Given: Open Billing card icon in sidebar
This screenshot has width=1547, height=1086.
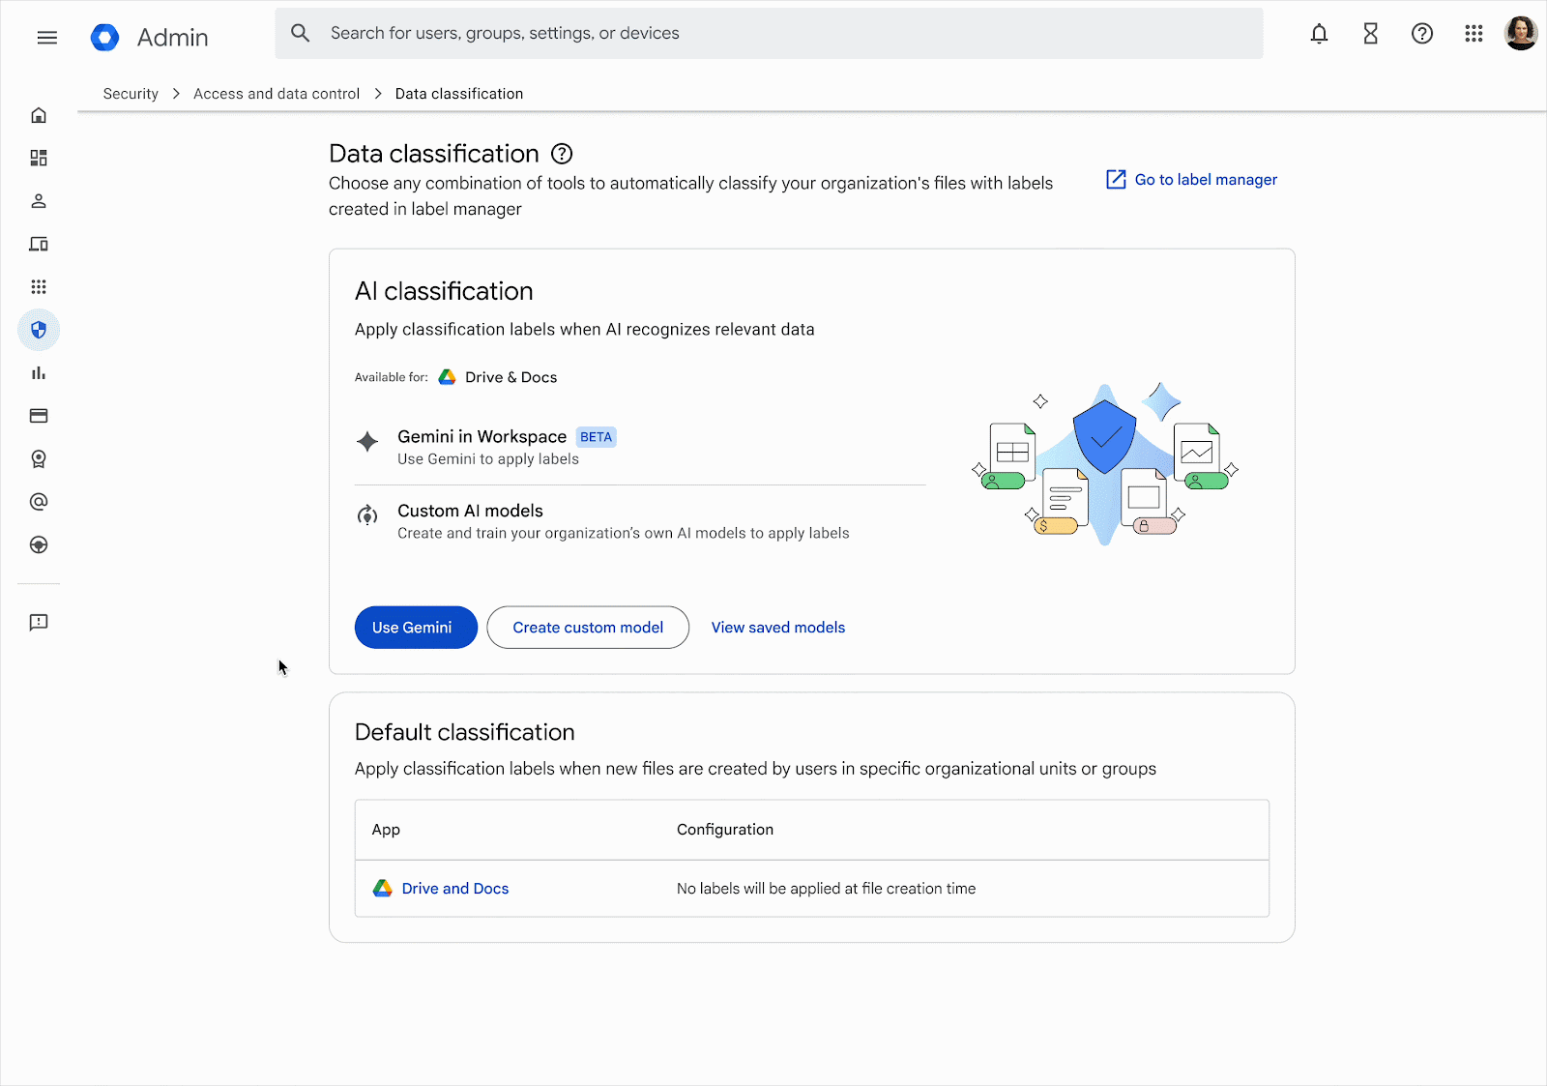Looking at the screenshot, I should 39,416.
